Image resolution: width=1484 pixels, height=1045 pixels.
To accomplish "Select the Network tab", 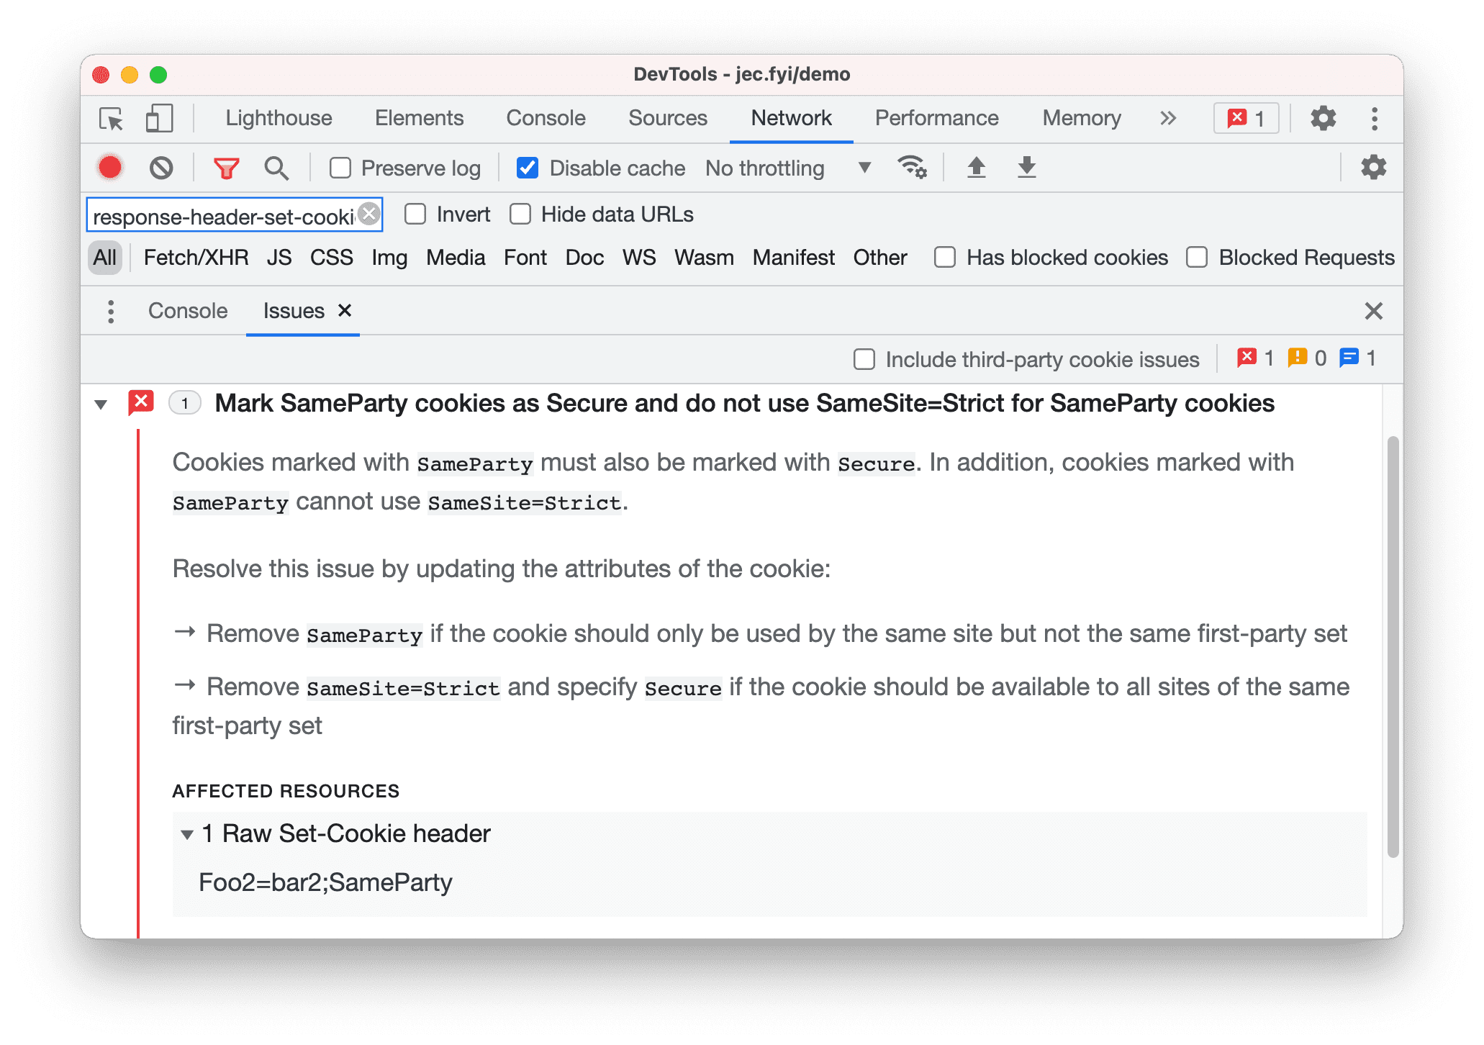I will (788, 119).
